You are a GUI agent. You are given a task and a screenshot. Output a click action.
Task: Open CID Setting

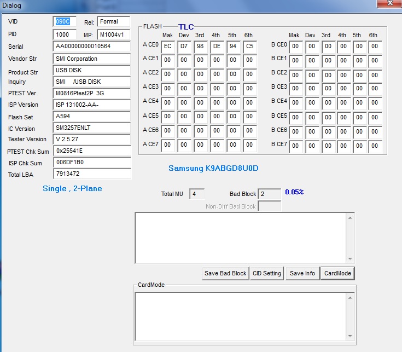tap(267, 273)
